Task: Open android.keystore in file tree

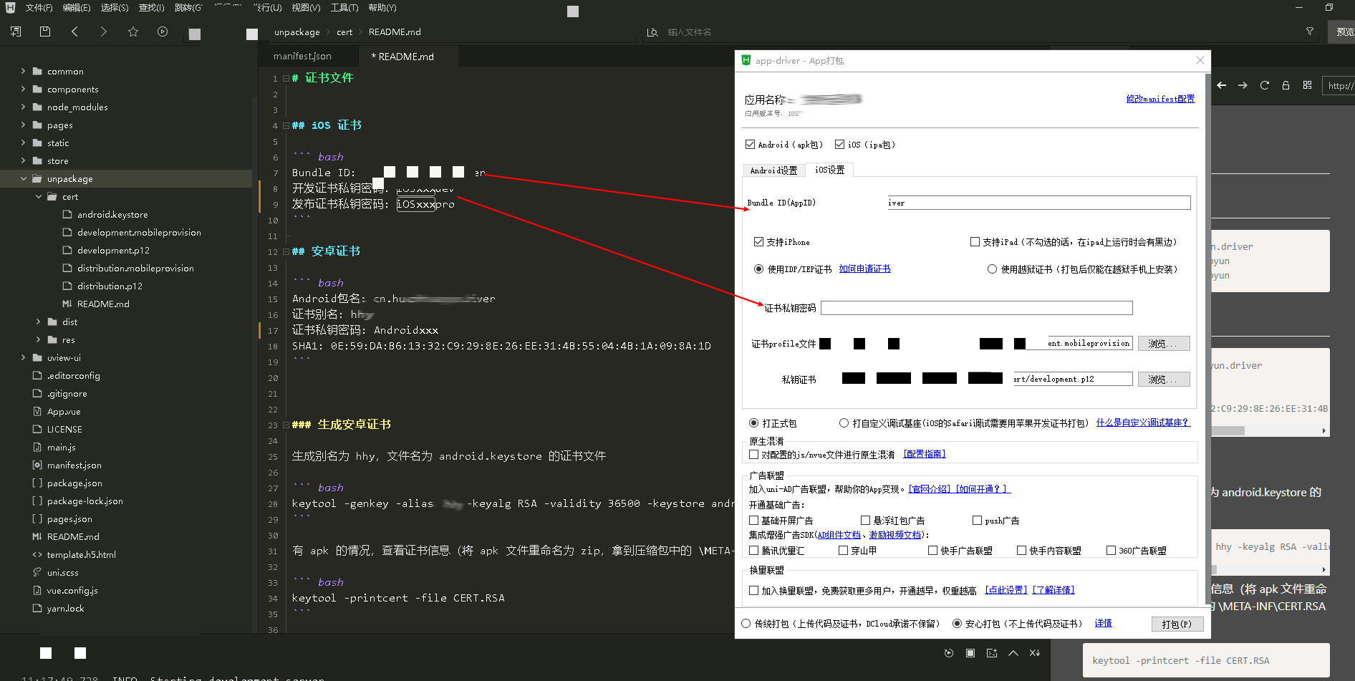Action: coord(112,215)
